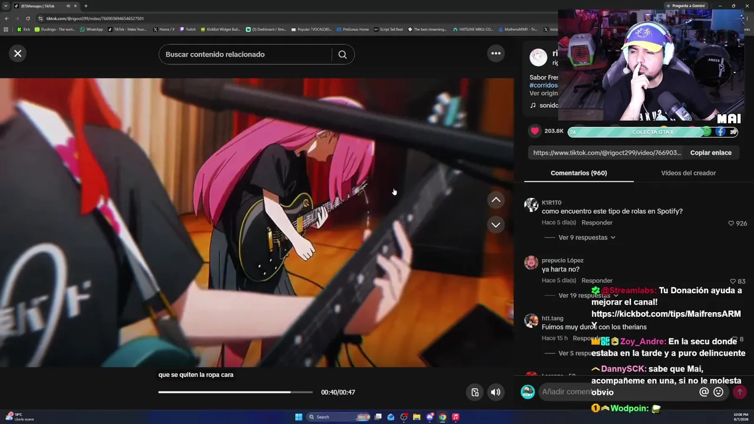
Task: Open the Duolingo bookmark
Action: [55, 29]
